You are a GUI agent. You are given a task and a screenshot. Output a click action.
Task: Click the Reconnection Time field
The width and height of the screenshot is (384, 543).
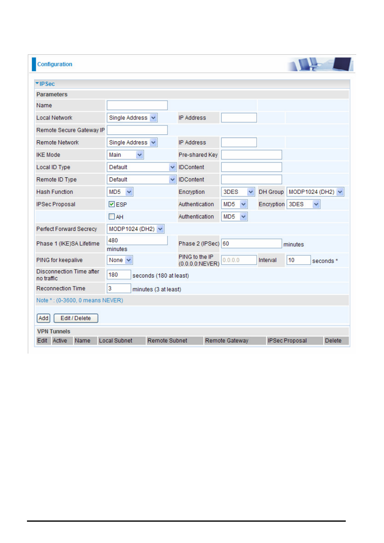point(119,288)
